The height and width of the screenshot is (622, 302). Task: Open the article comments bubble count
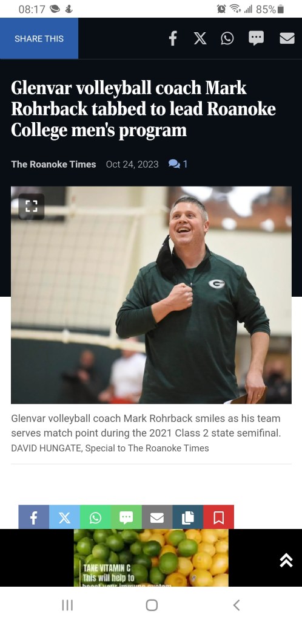tap(178, 164)
